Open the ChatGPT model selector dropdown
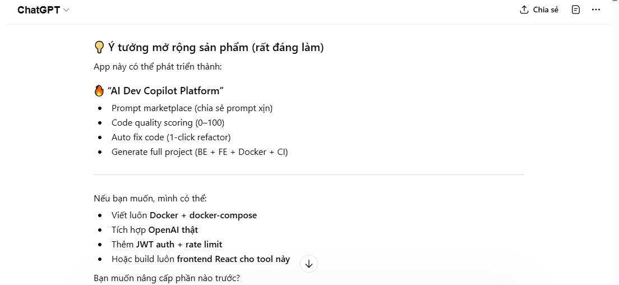The width and height of the screenshot is (619, 285). [x=43, y=10]
